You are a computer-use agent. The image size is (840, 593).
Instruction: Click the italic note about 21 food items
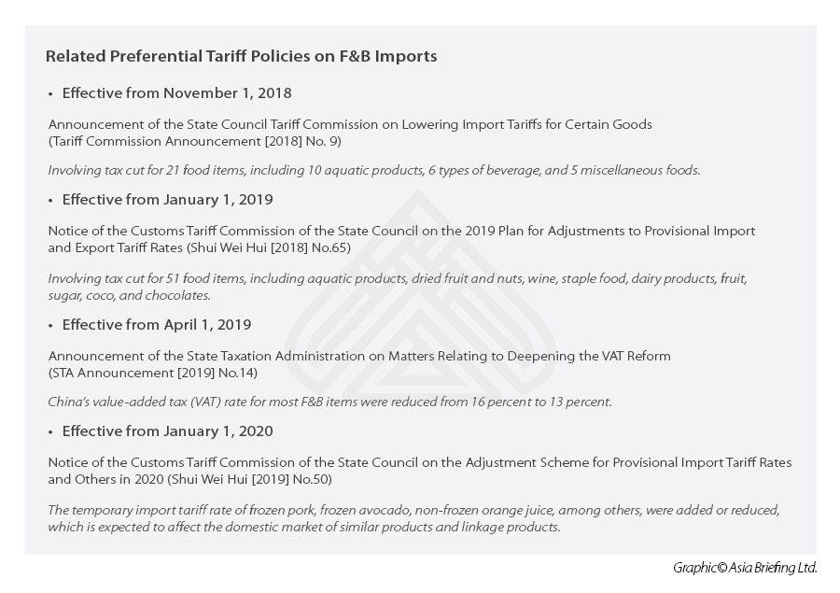coord(373,170)
